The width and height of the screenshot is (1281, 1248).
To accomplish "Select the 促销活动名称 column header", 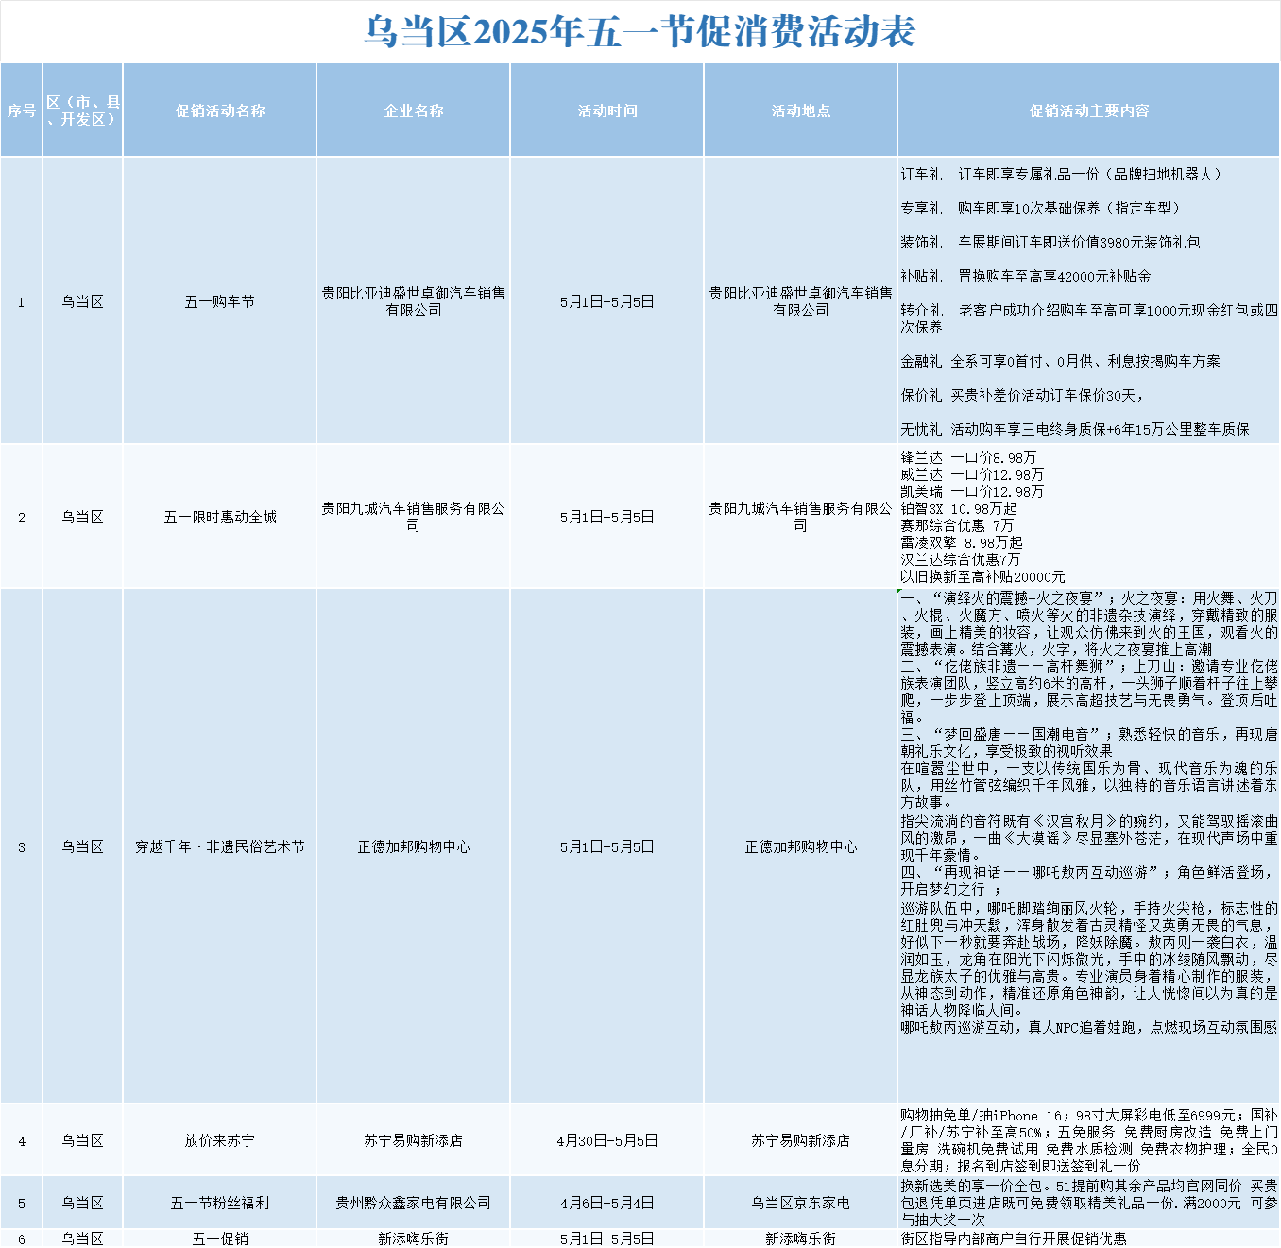I will pyautogui.click(x=220, y=111).
